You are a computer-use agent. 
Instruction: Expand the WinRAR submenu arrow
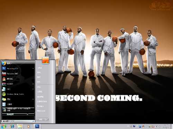pyautogui.click(x=33, y=84)
